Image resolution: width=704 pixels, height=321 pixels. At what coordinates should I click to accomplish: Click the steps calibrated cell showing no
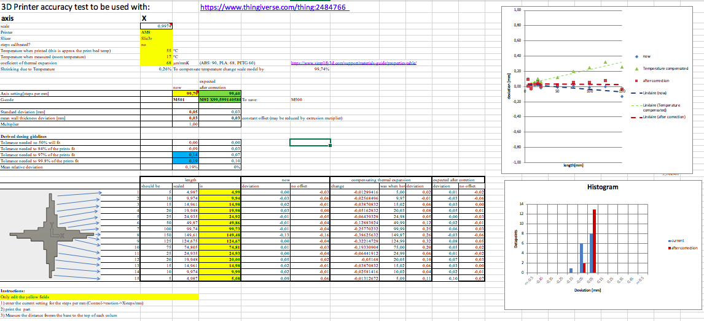point(157,45)
